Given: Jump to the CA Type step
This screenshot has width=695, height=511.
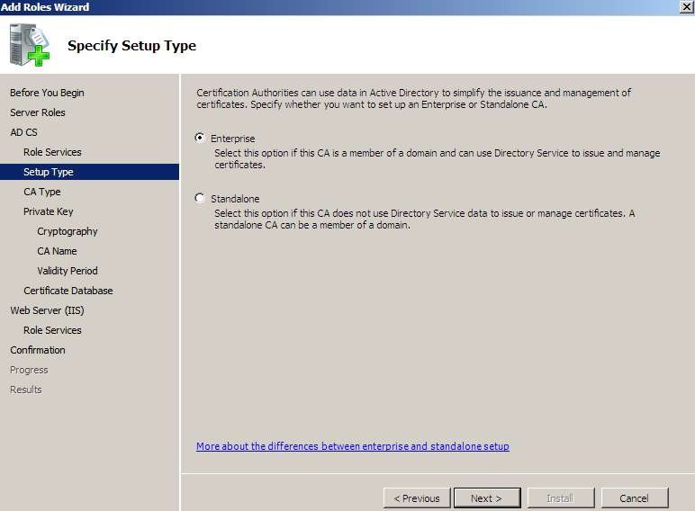Looking at the screenshot, I should [42, 192].
